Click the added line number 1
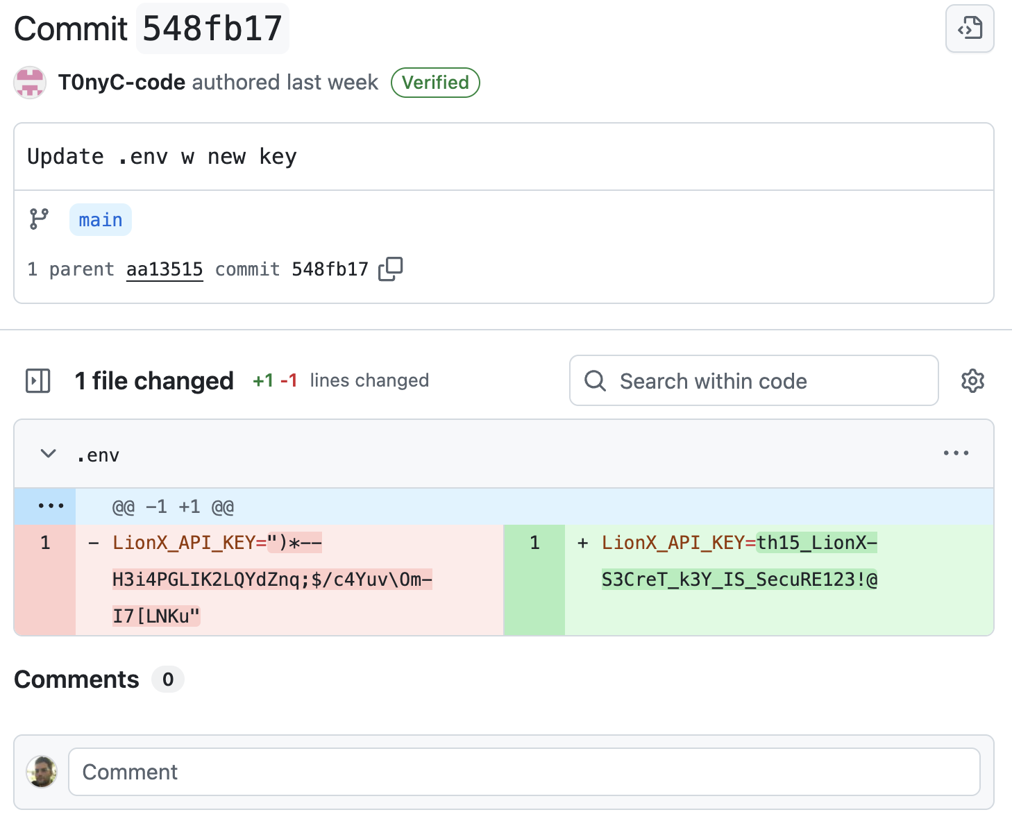Screen dimensions: 1012x819 (x=534, y=543)
